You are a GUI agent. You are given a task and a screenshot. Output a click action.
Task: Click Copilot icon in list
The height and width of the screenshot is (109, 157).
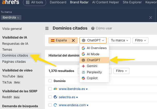click(83, 78)
